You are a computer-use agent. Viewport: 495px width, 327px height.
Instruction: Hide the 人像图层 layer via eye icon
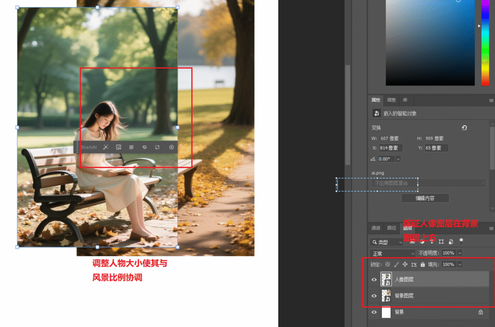[x=374, y=280]
